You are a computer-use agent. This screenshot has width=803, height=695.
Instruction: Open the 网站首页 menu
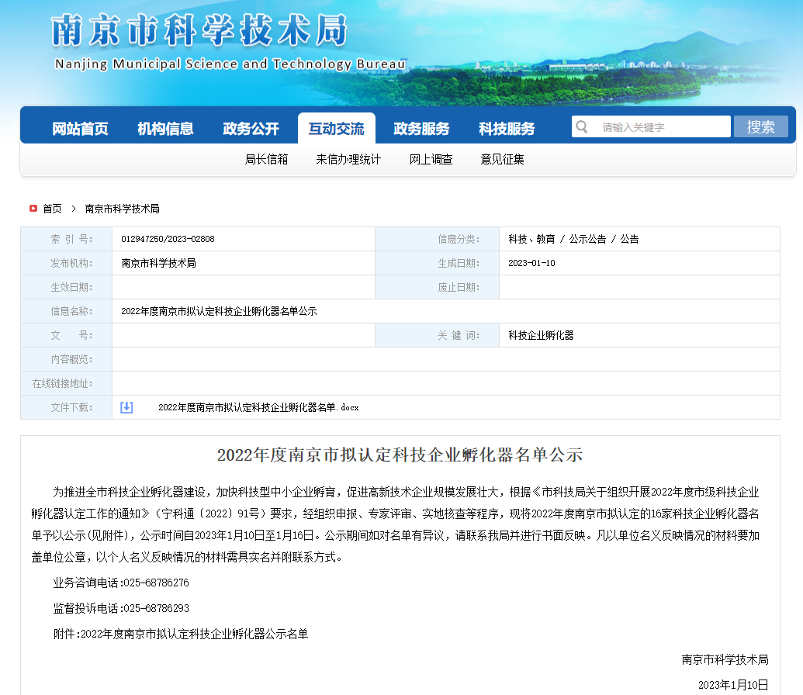(x=80, y=129)
